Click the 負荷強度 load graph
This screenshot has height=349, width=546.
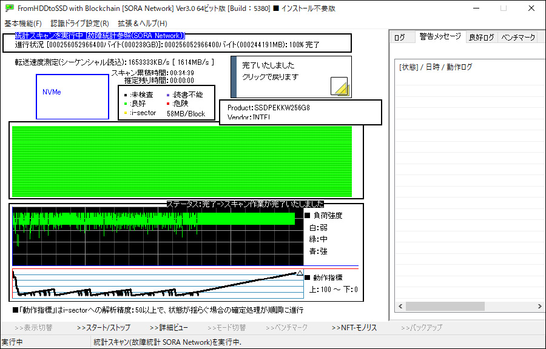click(158, 236)
